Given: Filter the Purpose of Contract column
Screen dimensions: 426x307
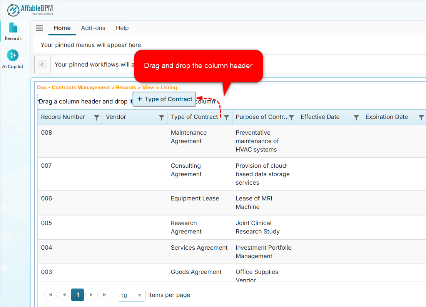Looking at the screenshot, I should (291, 117).
